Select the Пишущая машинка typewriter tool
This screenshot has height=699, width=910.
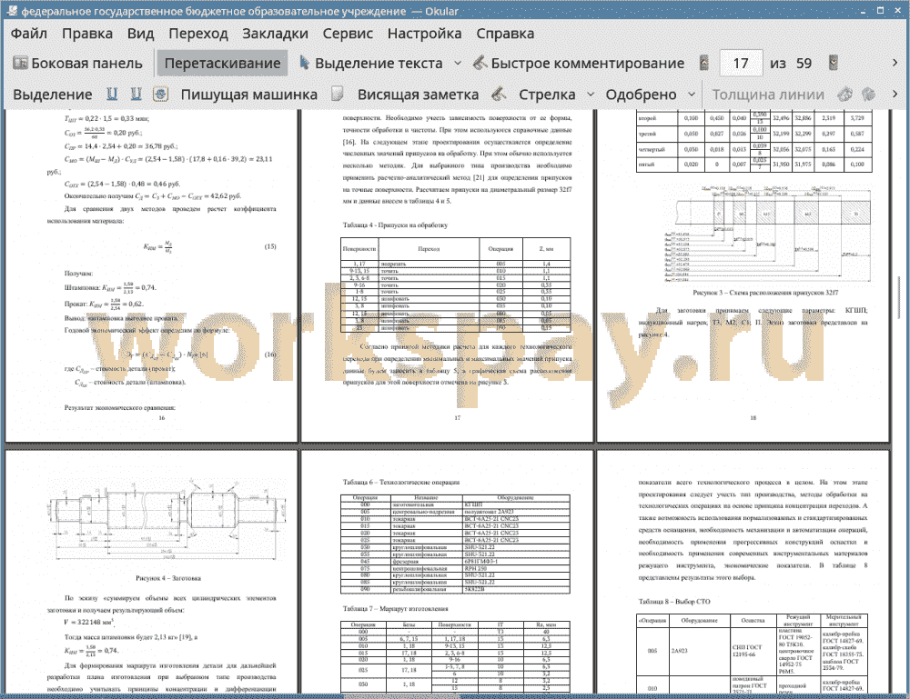click(249, 95)
